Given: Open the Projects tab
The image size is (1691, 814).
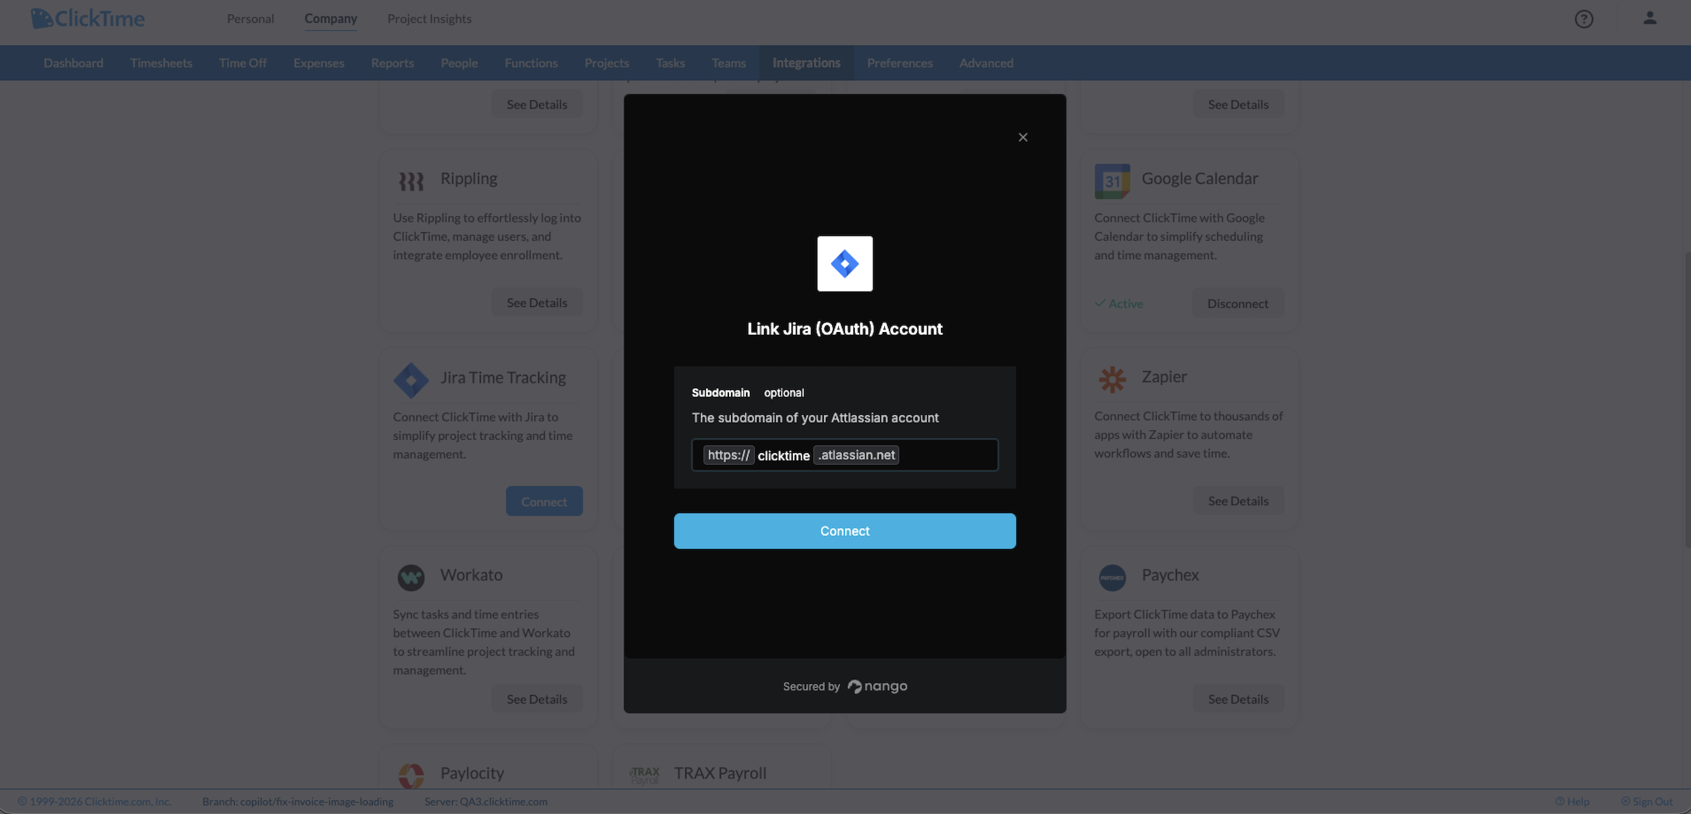Looking at the screenshot, I should click(x=607, y=62).
